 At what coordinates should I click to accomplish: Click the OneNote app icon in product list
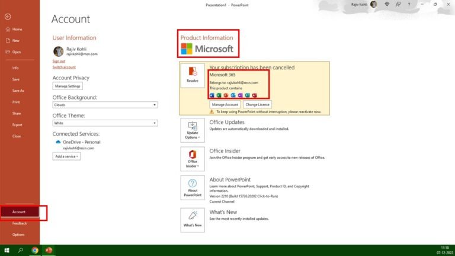click(241, 95)
